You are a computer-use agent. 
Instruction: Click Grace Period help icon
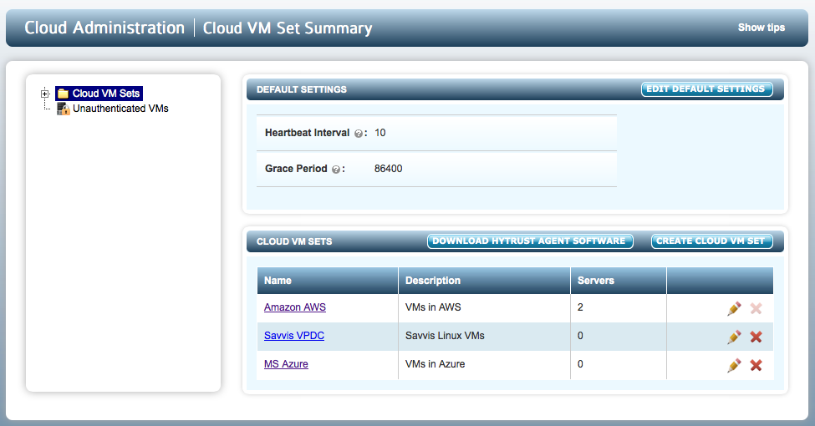coord(336,170)
